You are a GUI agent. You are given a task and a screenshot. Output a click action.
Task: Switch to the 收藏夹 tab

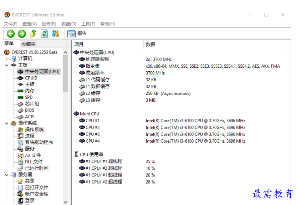point(28,44)
